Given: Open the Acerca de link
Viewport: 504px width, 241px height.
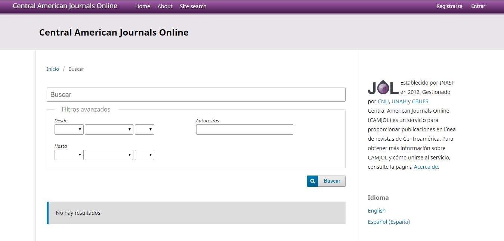Looking at the screenshot, I should (426, 167).
